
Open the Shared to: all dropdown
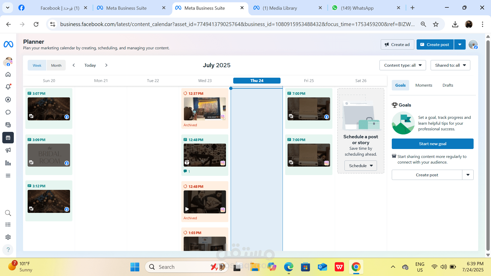pyautogui.click(x=450, y=65)
